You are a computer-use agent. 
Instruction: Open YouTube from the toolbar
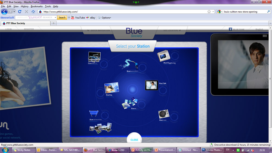point(78,17)
